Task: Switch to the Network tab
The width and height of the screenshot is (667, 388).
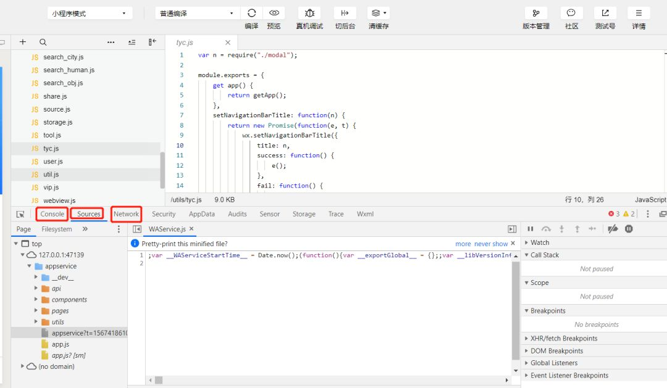Action: pyautogui.click(x=126, y=214)
